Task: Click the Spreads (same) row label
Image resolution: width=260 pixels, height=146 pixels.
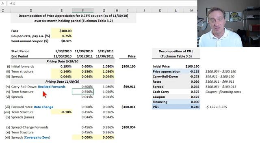Action: [23, 117]
